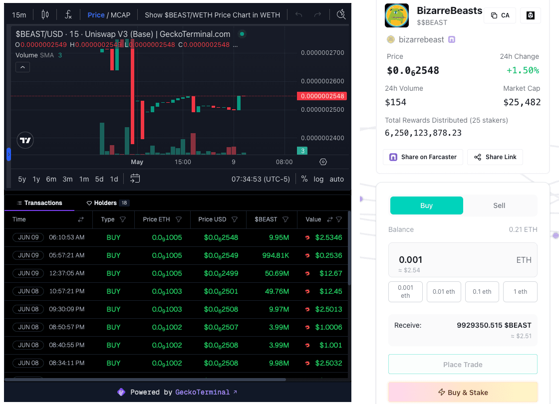Click the TradingView logo on the chart

pyautogui.click(x=25, y=140)
